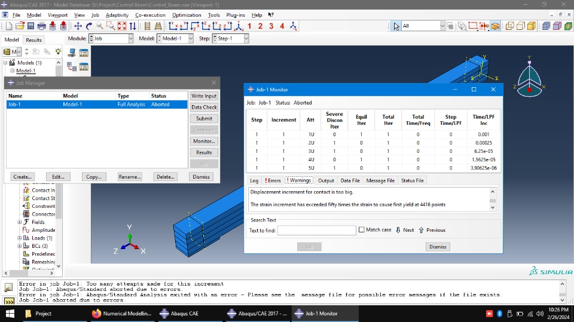Open the Status File tab
Image resolution: width=574 pixels, height=322 pixels.
(x=412, y=180)
